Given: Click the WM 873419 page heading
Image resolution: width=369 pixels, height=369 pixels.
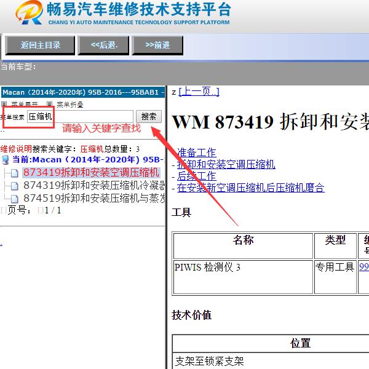Looking at the screenshot, I should click(x=270, y=122).
